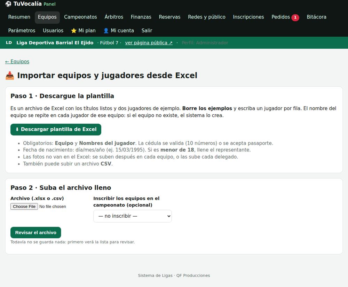
Task: Click the "También puede subir un archivo CSV" bullet
Action: click(x=68, y=164)
